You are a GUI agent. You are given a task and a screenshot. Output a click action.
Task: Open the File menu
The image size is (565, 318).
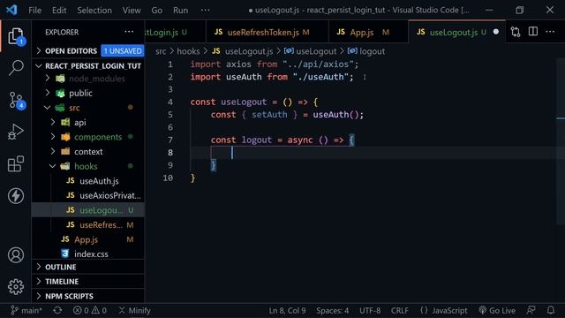click(x=35, y=10)
